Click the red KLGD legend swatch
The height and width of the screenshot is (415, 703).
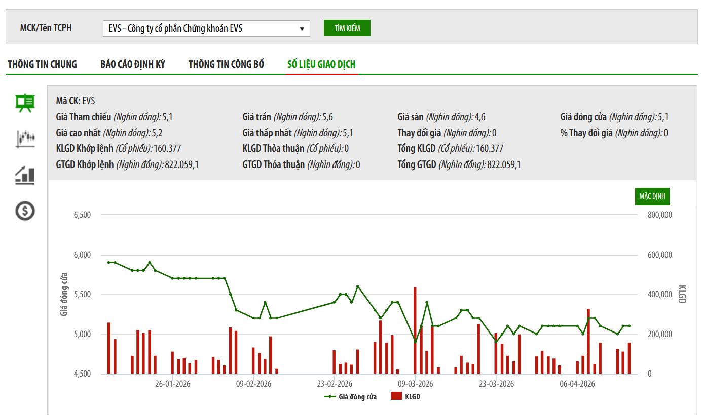pyautogui.click(x=396, y=397)
